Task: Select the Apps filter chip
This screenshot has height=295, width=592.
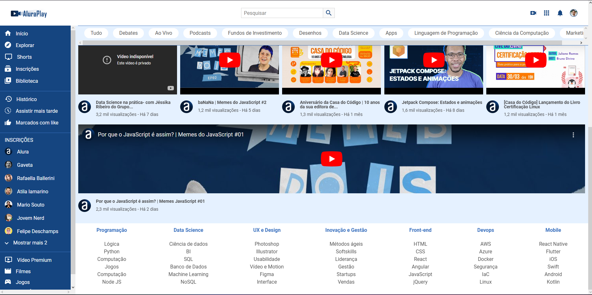Action: (391, 33)
